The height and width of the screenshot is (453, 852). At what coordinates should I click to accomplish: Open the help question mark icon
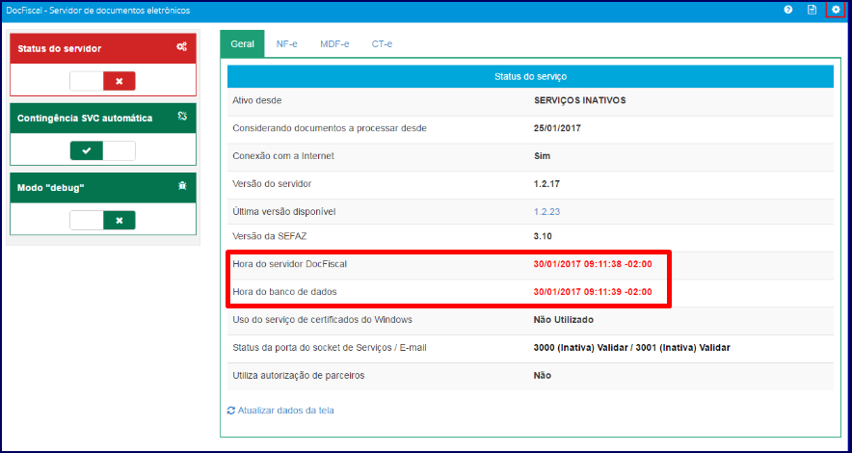787,10
